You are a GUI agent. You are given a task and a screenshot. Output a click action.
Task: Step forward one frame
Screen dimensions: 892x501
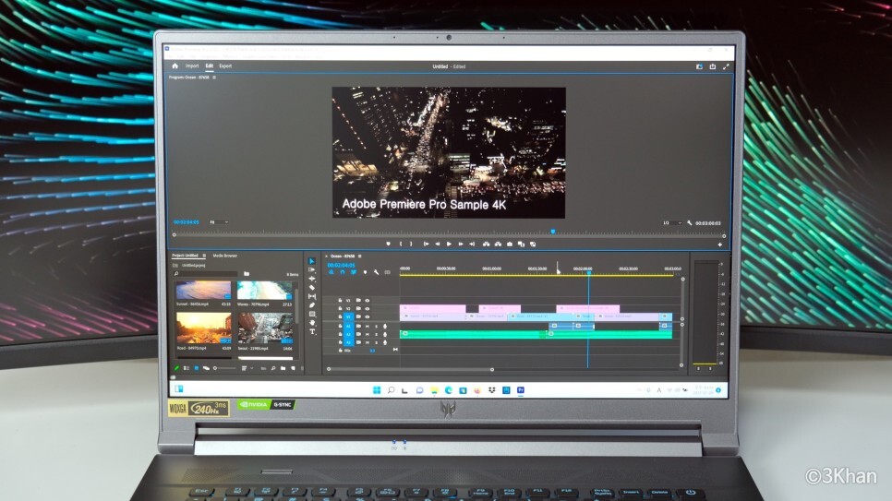461,244
